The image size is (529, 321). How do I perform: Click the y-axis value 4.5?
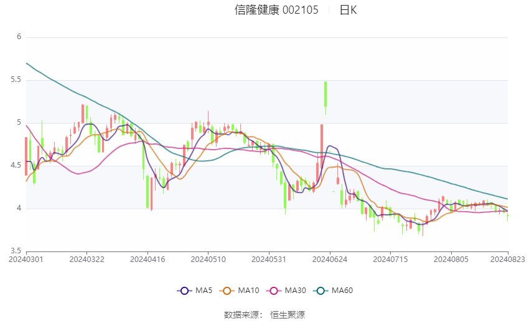[x=16, y=165]
